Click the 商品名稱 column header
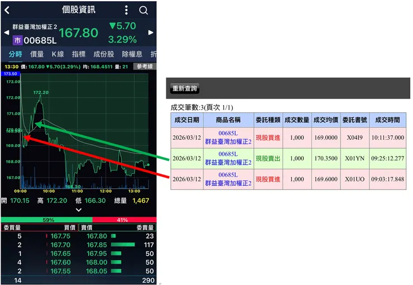The height and width of the screenshot is (285, 413). 228,120
